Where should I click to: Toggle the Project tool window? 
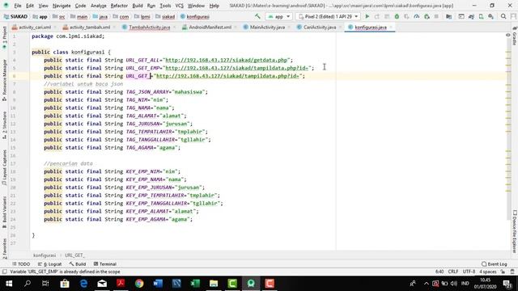click(x=4, y=38)
